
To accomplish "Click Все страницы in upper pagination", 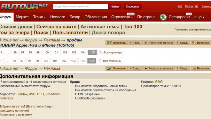I will [111, 52].
